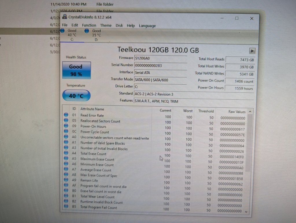Image resolution: width=296 pixels, height=223 pixels.
Task: Click status icon of Uncorrectable sectors count row
Action: click(66, 136)
